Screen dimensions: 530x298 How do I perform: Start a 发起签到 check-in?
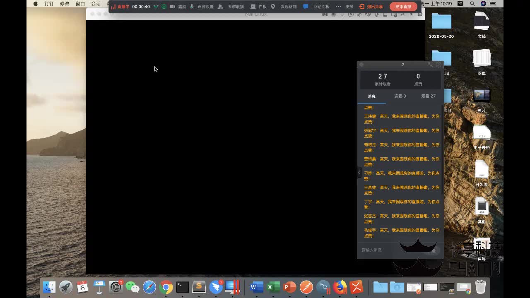284,7
